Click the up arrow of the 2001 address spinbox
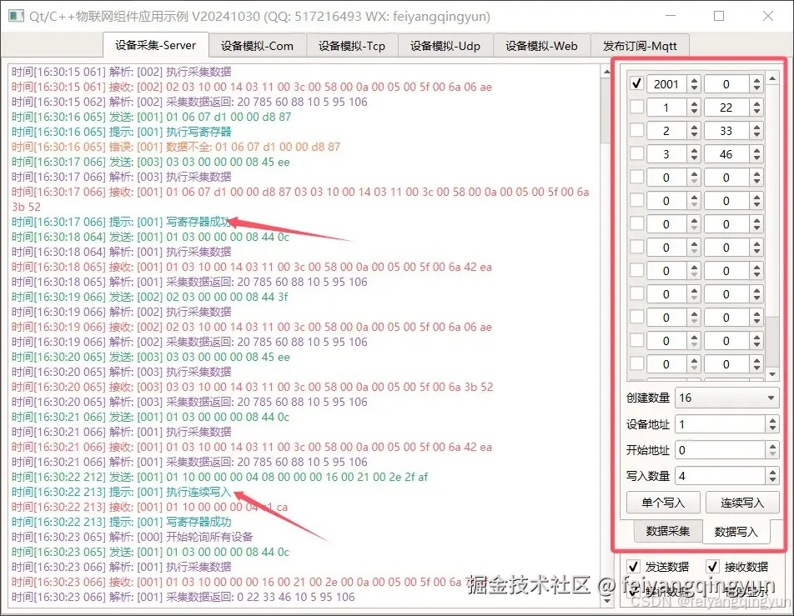The width and height of the screenshot is (794, 616). coord(694,79)
